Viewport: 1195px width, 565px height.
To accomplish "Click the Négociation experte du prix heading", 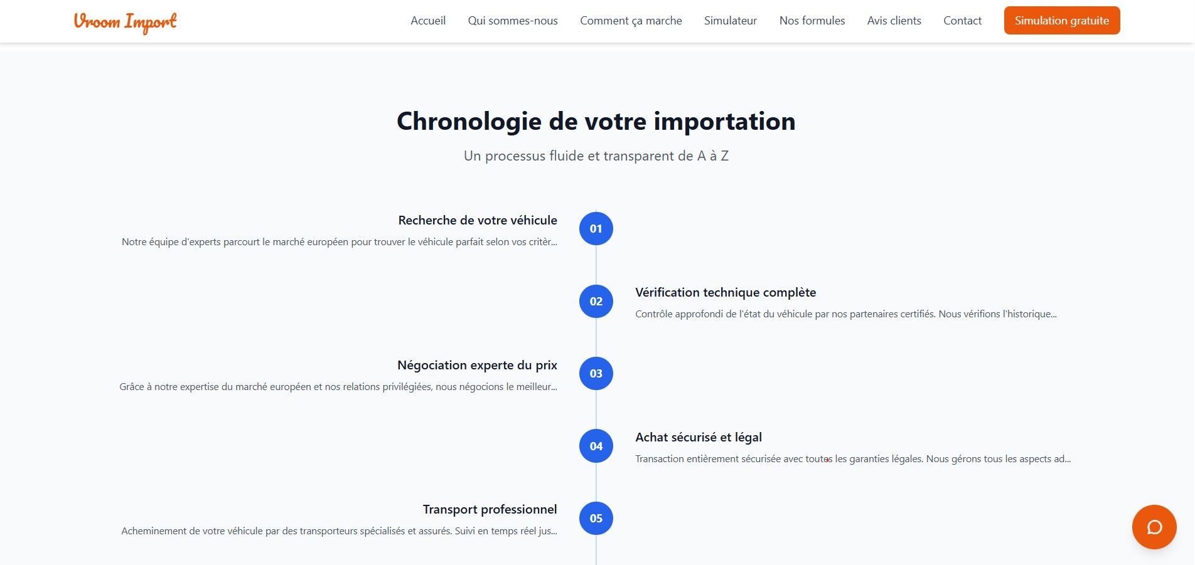I will (477, 365).
